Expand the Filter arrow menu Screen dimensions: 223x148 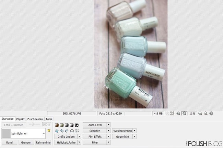tap(108, 142)
